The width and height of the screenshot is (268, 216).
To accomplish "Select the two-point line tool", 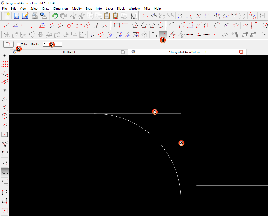I will pyautogui.click(x=7, y=25).
